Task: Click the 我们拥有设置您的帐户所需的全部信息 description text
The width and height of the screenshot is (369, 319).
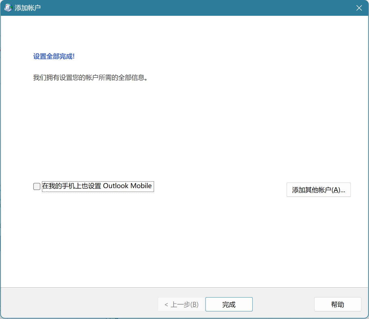Action: 90,78
